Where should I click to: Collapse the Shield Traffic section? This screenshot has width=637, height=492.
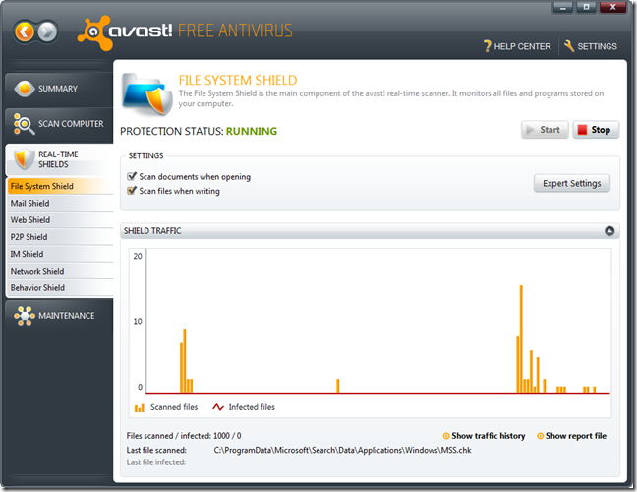click(609, 231)
